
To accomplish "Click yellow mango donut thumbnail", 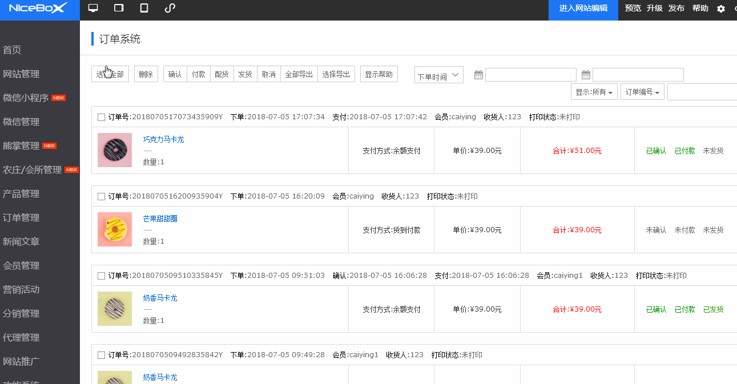I will pyautogui.click(x=115, y=229).
